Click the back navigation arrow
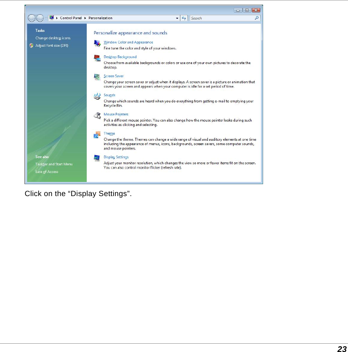 [31, 18]
